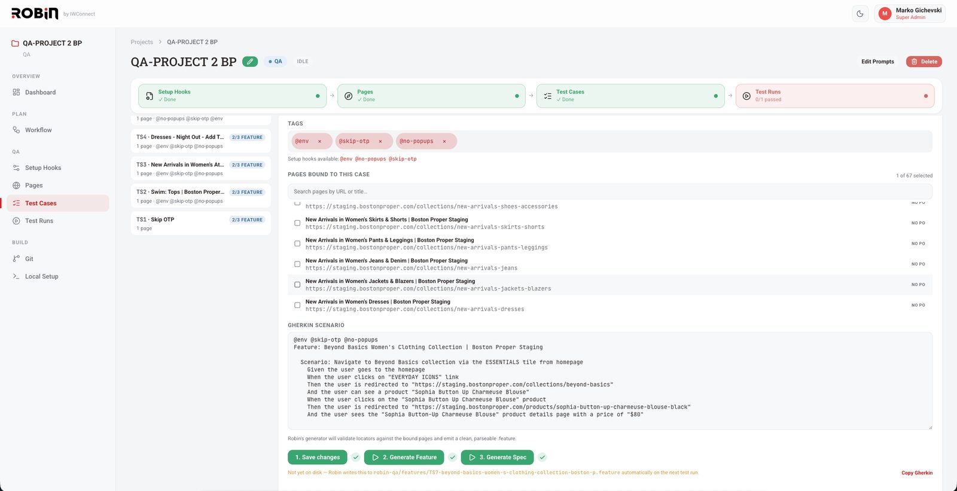Click the folder icon beside QA-PROJECT 2 BP
Viewport: 957px width, 491px height.
click(16, 43)
